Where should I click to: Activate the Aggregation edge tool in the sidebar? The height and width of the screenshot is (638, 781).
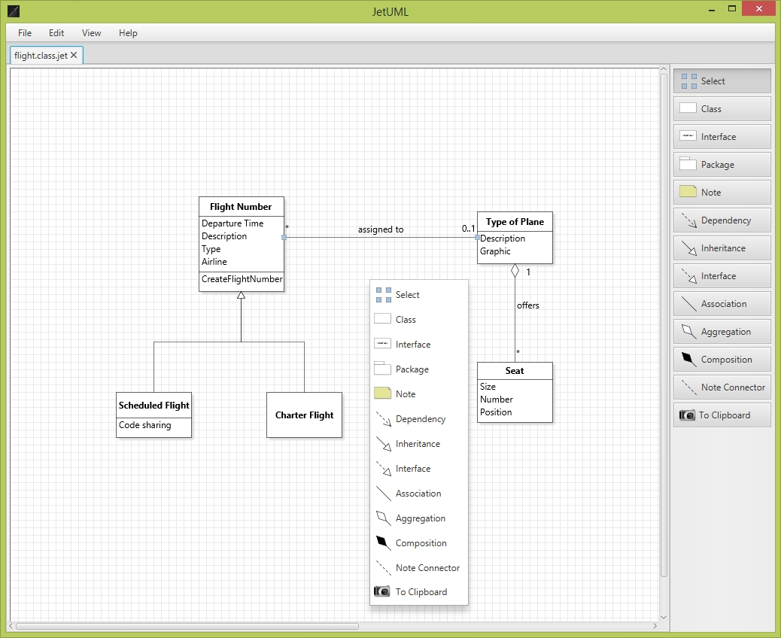722,332
